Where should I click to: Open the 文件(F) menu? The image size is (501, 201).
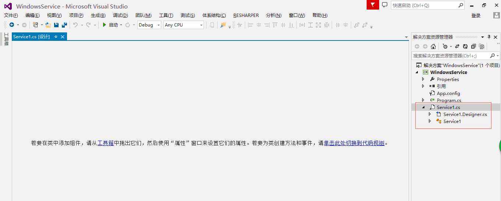[11, 15]
